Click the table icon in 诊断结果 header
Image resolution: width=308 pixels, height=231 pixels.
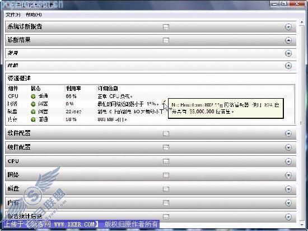[166, 40]
